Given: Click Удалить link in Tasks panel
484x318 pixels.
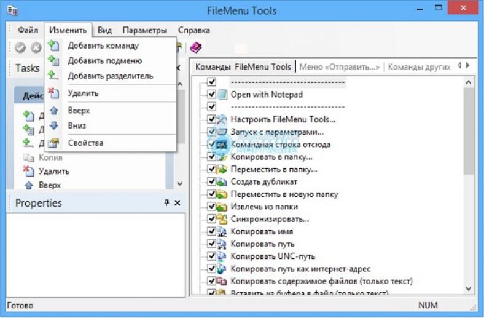Looking at the screenshot, I should coord(54,171).
